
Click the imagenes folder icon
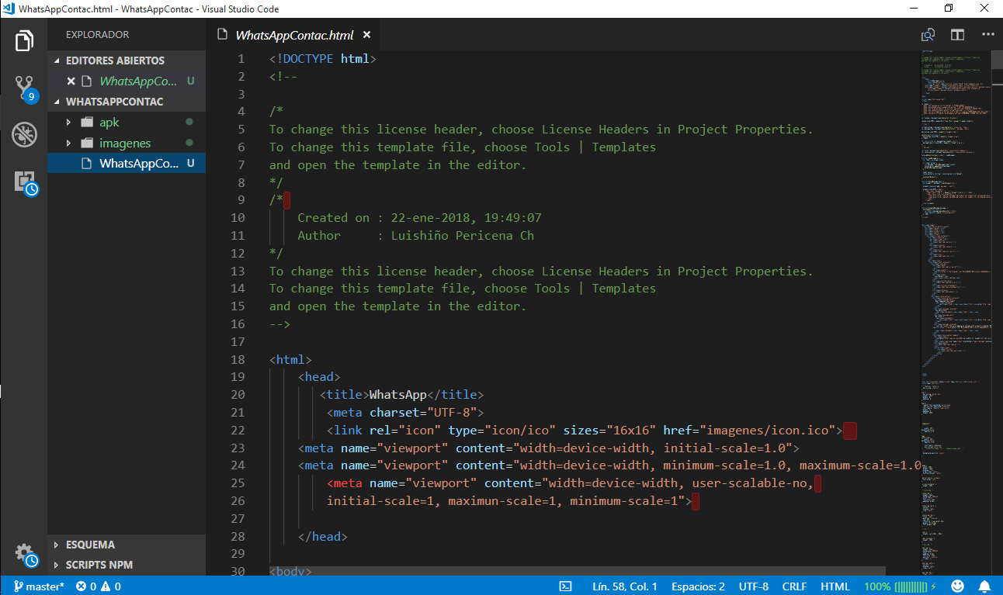[86, 144]
